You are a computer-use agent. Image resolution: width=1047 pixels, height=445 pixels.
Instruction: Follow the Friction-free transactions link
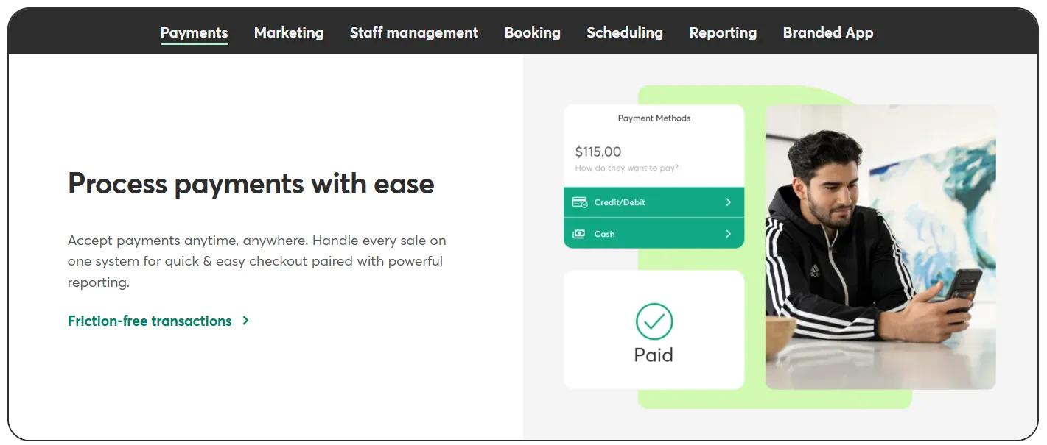click(x=150, y=321)
